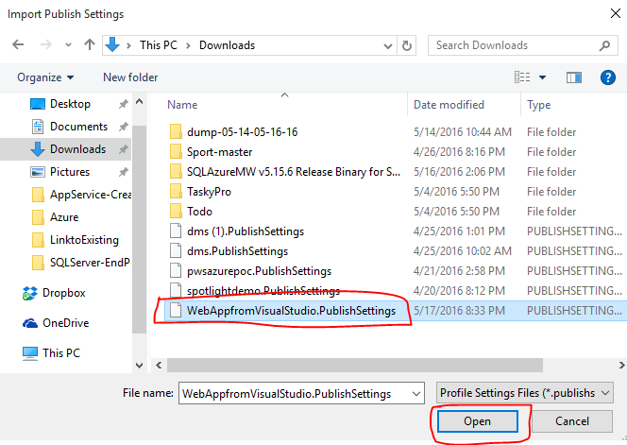Select SQLAzureMW v5.15.6 Release Binary folder
Screen dimensions: 627x445
[x=293, y=172]
